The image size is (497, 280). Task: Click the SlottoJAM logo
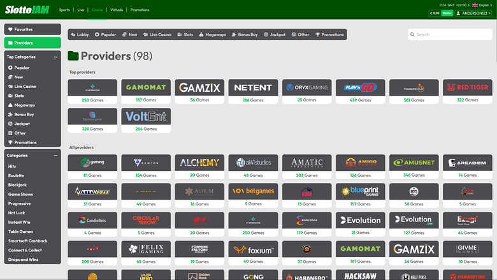(x=27, y=10)
